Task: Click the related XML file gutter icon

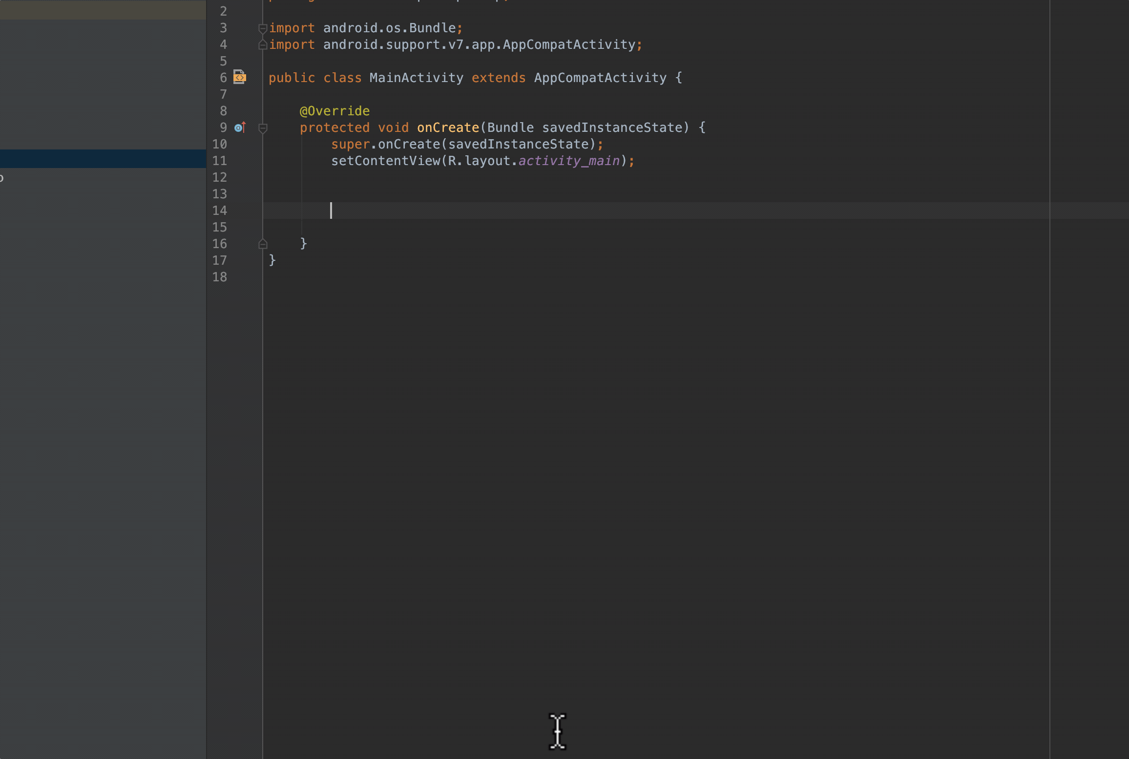Action: (239, 77)
